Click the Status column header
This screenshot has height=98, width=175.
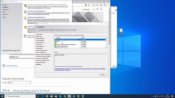click(x=83, y=38)
